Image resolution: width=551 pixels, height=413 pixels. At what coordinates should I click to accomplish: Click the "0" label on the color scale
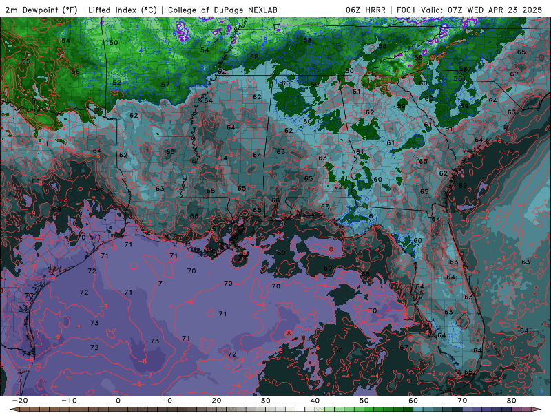118,401
